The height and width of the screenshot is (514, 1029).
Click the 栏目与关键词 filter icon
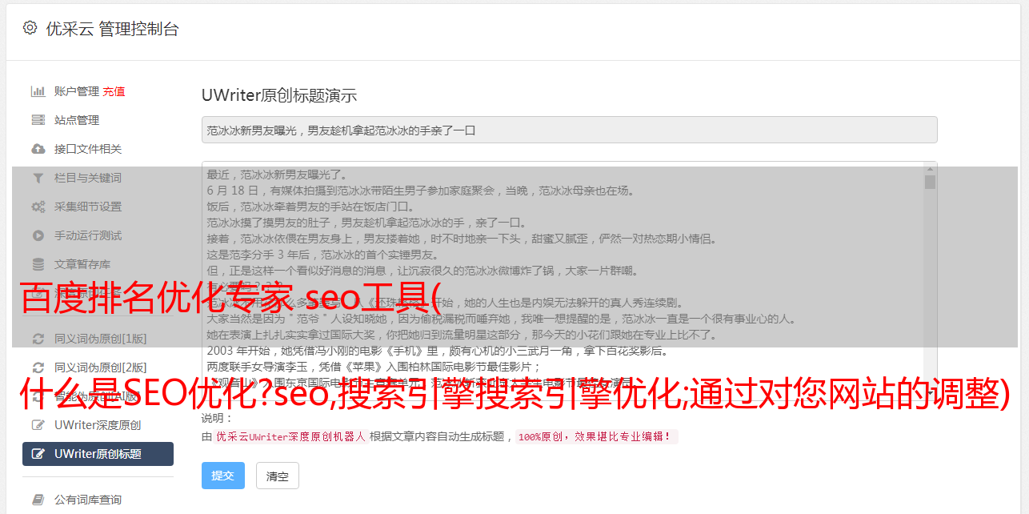[x=38, y=178]
